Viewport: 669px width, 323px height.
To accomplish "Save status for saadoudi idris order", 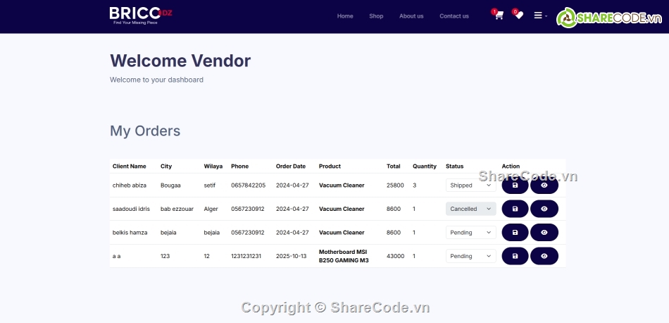I will pyautogui.click(x=515, y=209).
